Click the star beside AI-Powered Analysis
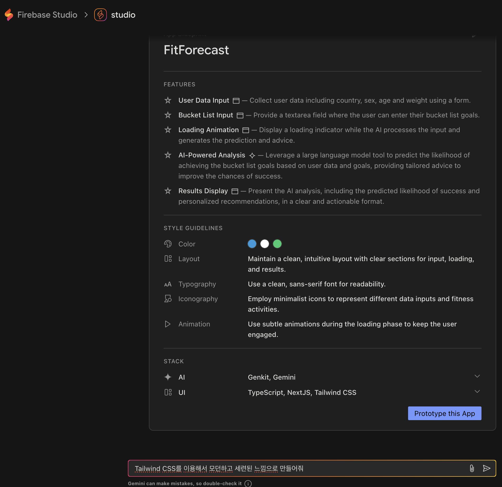Viewport: 502px width, 487px height. [x=168, y=155]
